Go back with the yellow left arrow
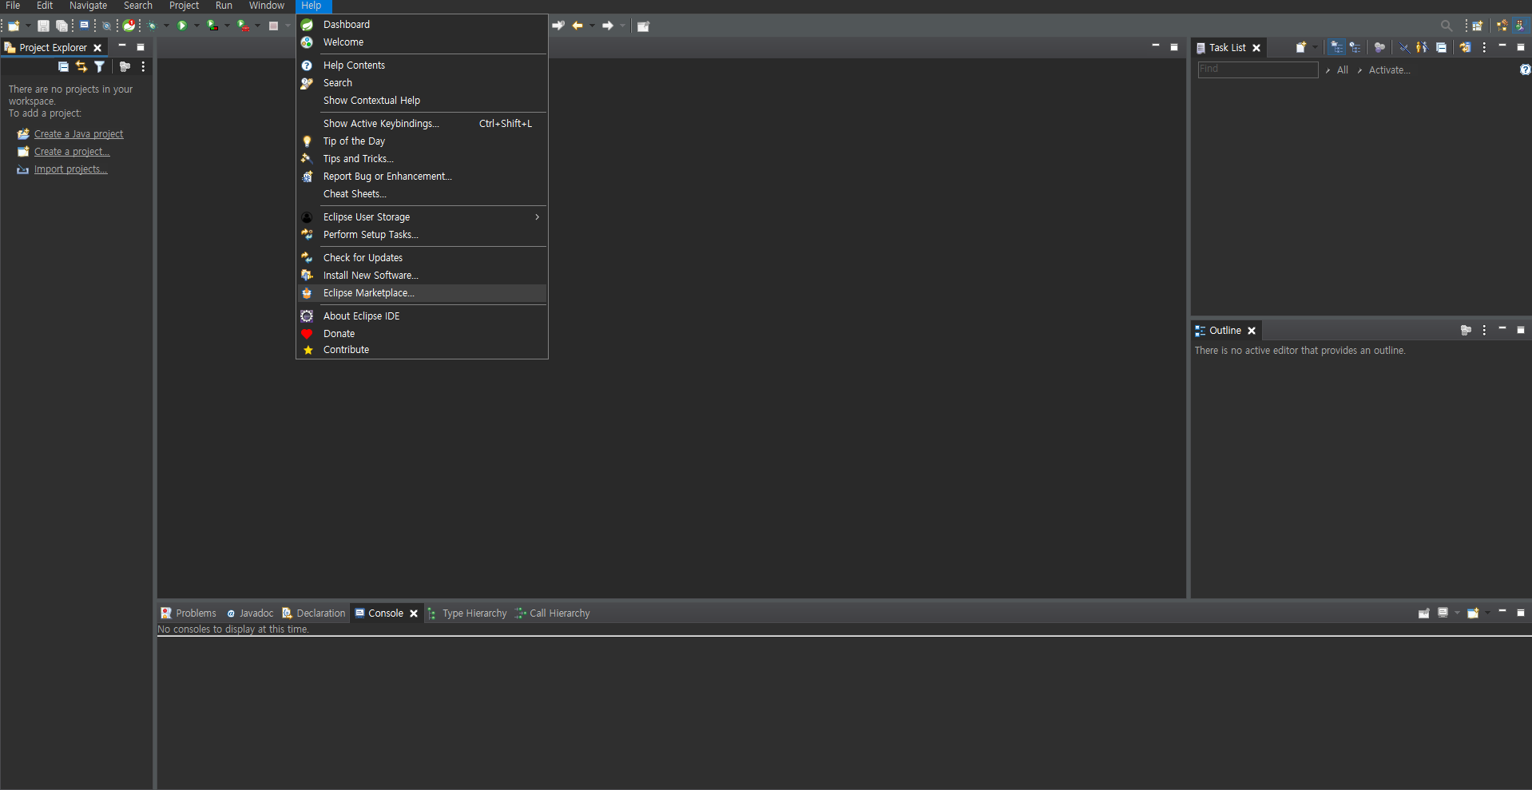 pyautogui.click(x=577, y=26)
